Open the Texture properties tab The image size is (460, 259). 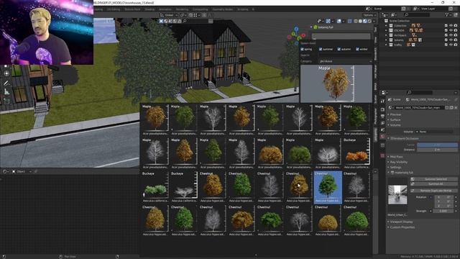(382, 155)
